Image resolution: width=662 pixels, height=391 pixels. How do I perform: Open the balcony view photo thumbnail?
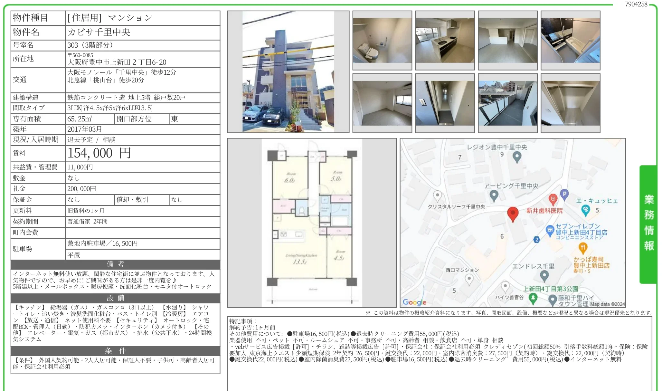click(x=507, y=103)
